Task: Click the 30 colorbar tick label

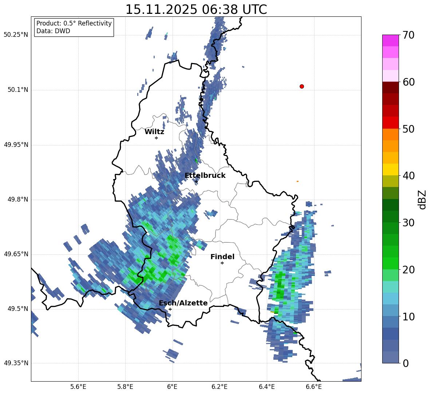Action: 409,223
